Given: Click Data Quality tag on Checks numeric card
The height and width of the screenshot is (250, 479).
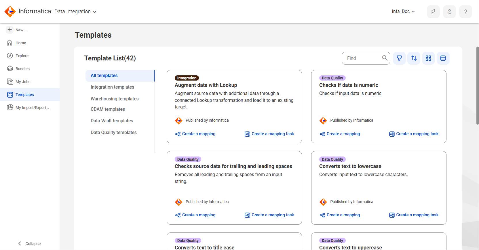Looking at the screenshot, I should [x=332, y=78].
